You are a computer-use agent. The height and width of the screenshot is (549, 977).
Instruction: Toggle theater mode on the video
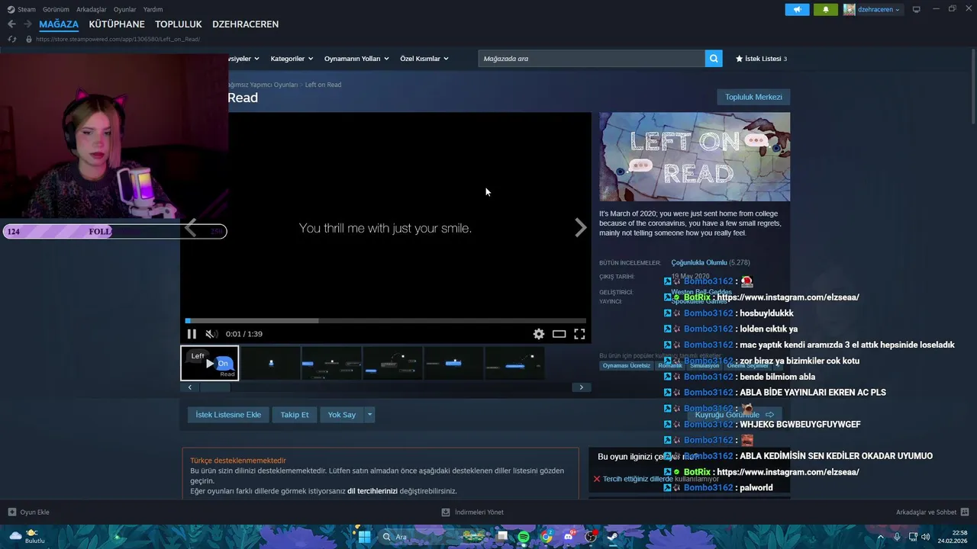click(x=559, y=334)
